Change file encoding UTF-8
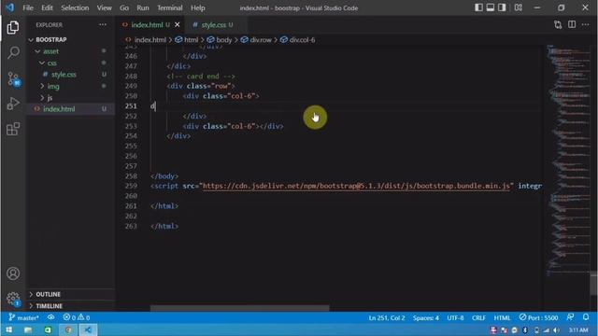Image resolution: width=598 pixels, height=336 pixels. [455, 317]
